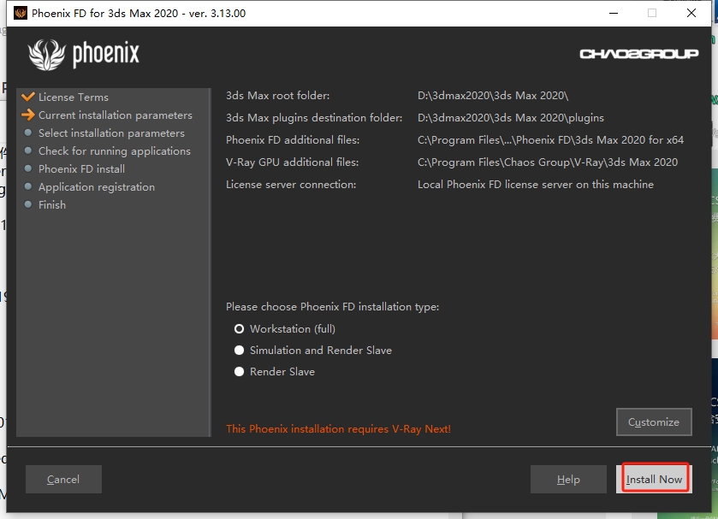Click the License Terms checkmark icon
718x519 pixels.
point(28,97)
